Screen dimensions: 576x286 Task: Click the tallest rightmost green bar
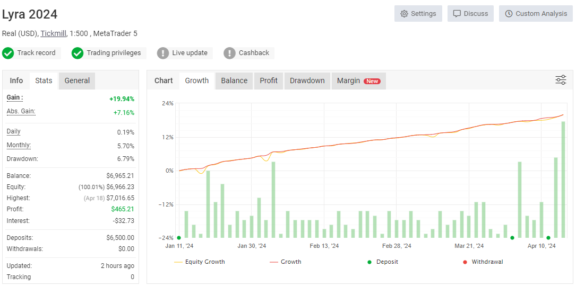pos(563,180)
